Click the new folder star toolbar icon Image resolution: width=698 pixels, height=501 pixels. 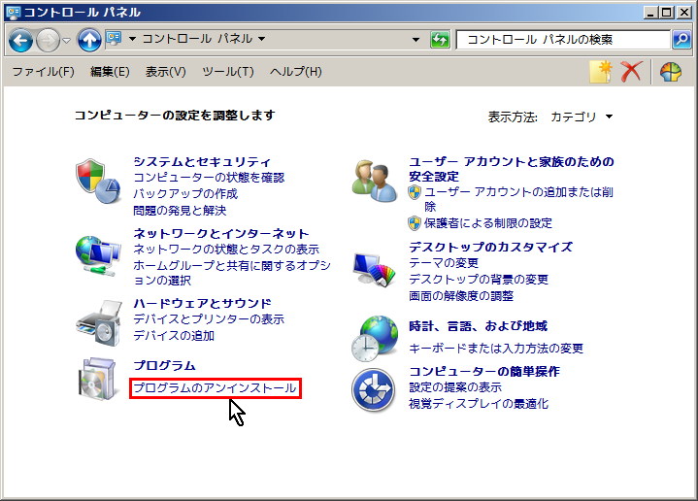tap(601, 72)
